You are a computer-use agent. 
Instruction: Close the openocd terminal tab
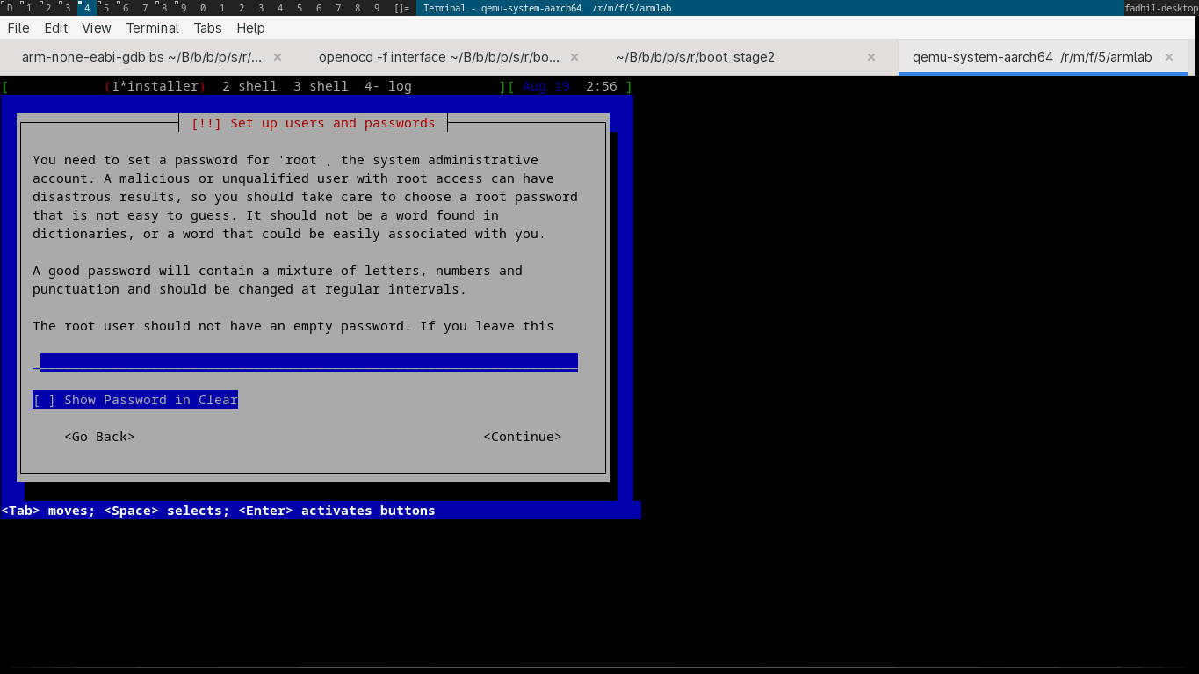pos(574,57)
